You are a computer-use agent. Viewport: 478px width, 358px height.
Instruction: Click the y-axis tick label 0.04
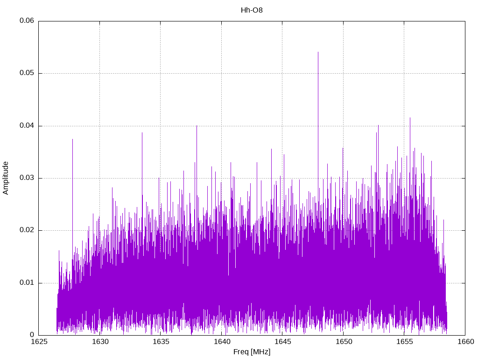click(x=26, y=126)
